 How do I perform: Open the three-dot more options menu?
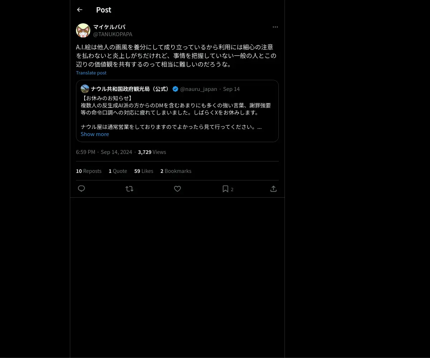(x=275, y=27)
